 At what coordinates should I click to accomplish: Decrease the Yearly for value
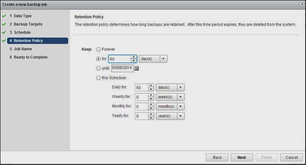[151, 118]
